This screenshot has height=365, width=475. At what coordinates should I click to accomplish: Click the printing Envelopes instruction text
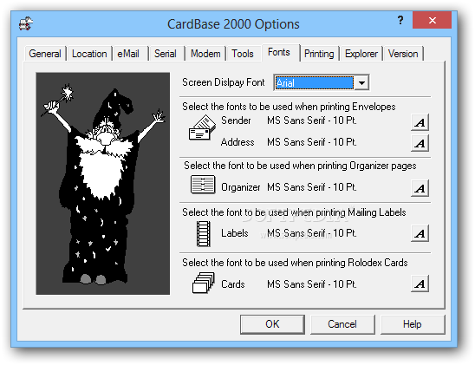click(x=289, y=107)
